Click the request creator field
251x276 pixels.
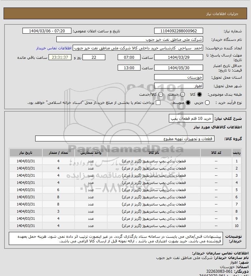click(138, 48)
